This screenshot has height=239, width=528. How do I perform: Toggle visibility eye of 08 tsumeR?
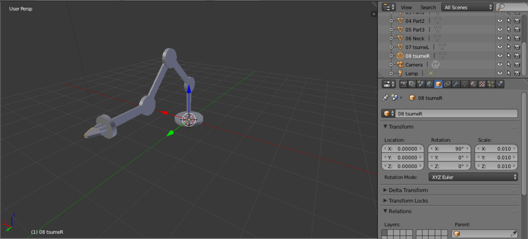(500, 56)
